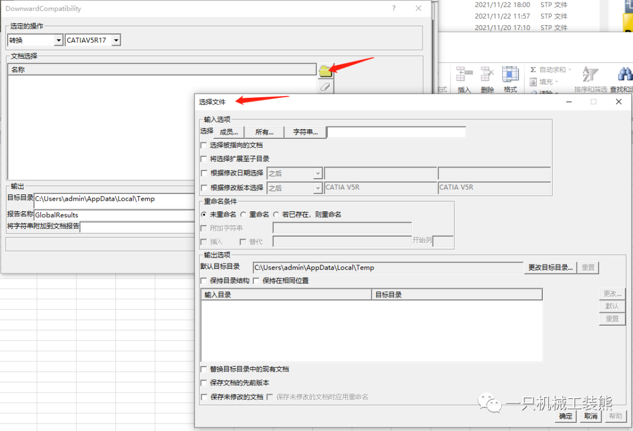The width and height of the screenshot is (633, 431).
Task: Check 将选择扩展至子目录 option
Action: [x=204, y=159]
